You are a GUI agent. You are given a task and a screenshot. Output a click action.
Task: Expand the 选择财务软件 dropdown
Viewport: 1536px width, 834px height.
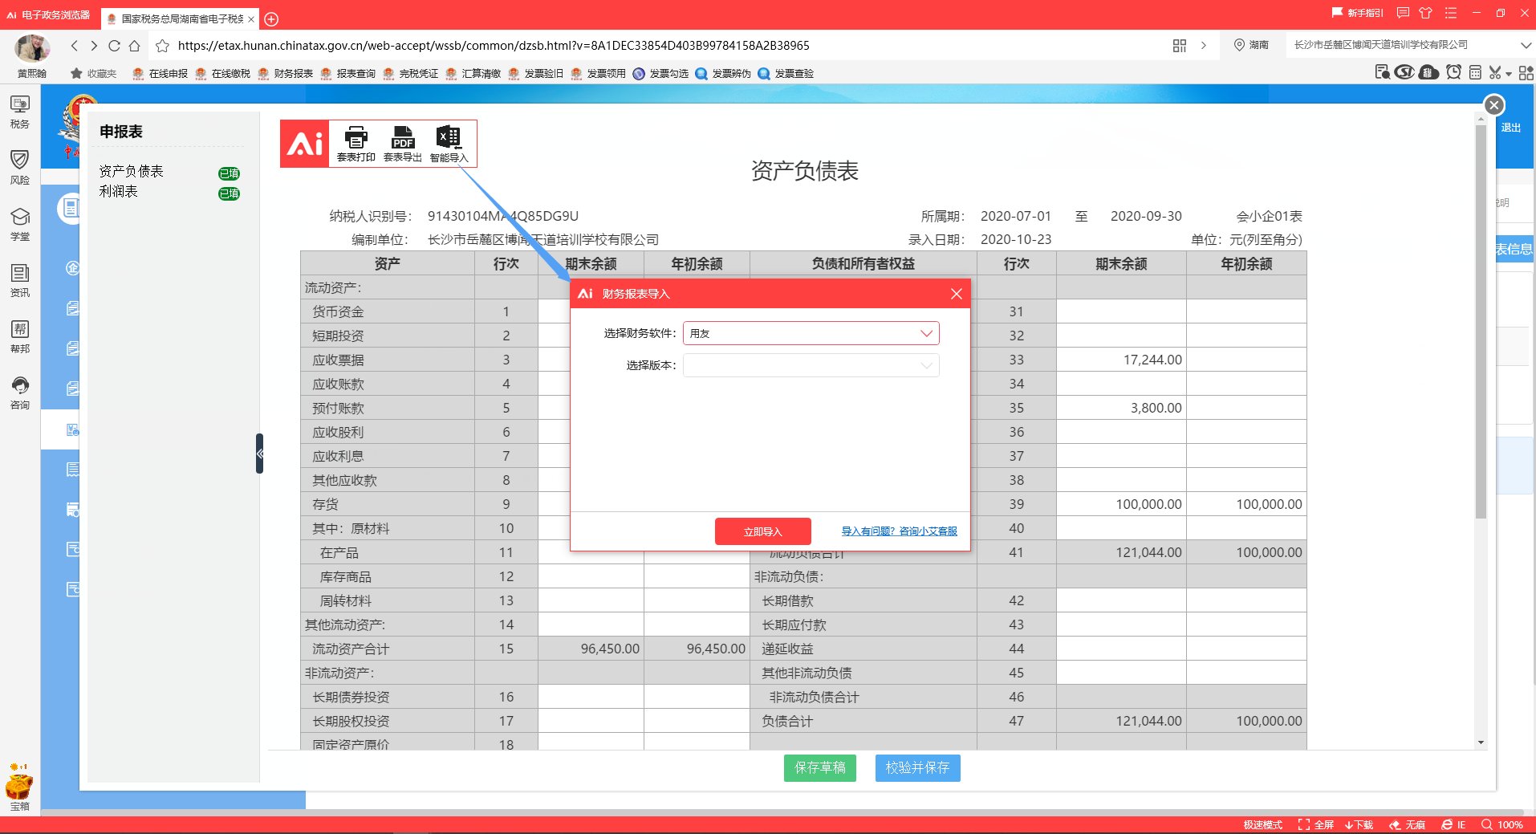pyautogui.click(x=811, y=333)
